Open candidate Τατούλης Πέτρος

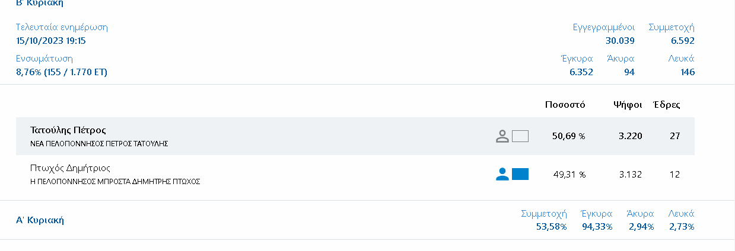[68, 130]
